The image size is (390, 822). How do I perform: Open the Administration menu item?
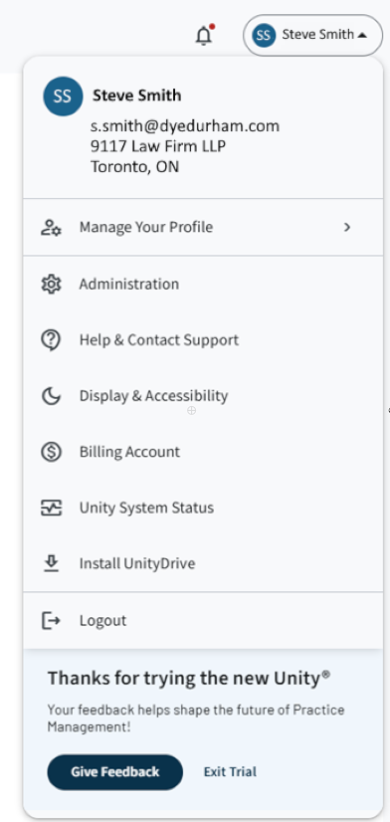click(203, 285)
